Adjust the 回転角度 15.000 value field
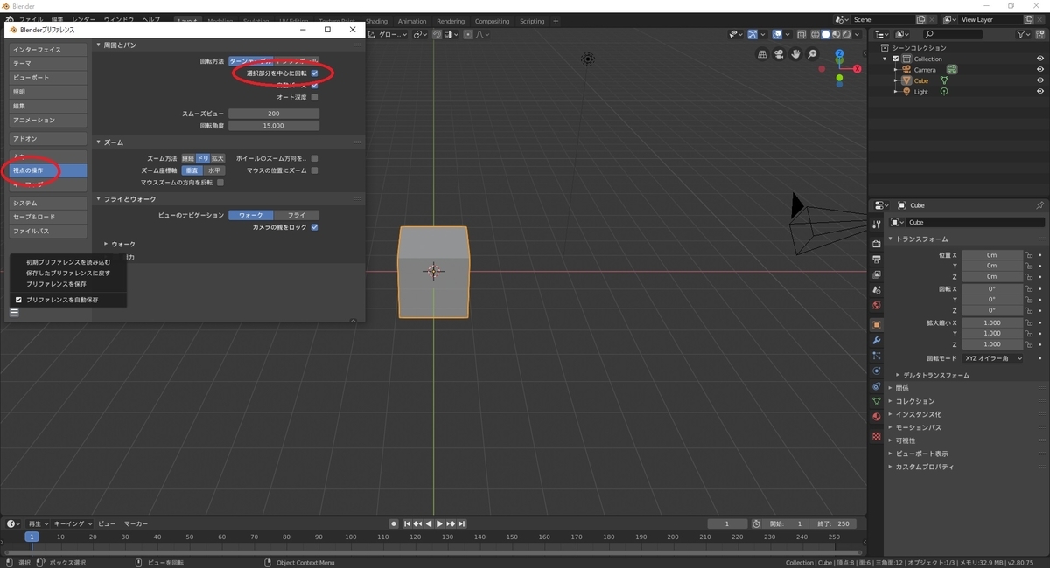The image size is (1050, 568). 274,126
